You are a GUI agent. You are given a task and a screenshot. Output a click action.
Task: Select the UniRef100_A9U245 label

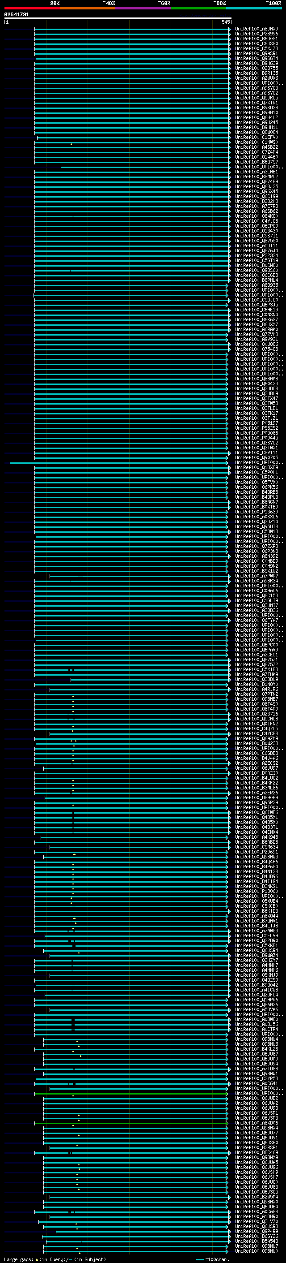point(256,123)
